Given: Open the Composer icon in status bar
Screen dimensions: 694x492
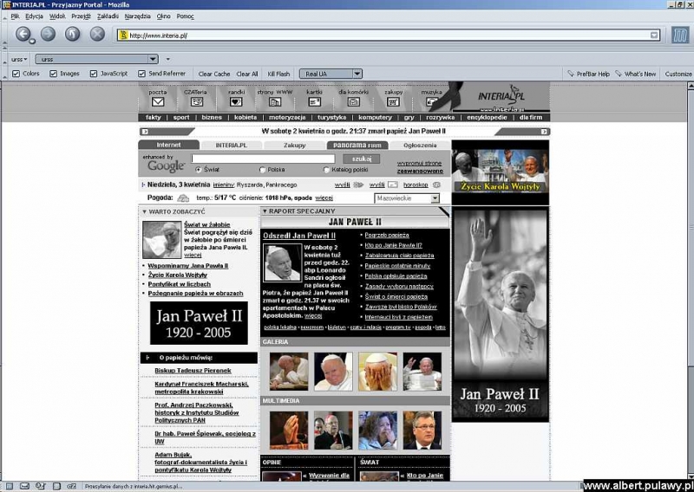Looking at the screenshot, I should click(x=40, y=486).
